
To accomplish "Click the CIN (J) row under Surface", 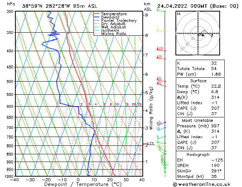I will tap(200, 114).
